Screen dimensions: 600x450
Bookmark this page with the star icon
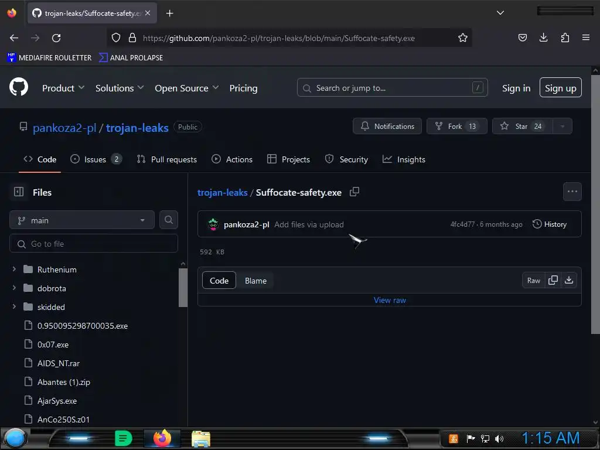pos(463,37)
